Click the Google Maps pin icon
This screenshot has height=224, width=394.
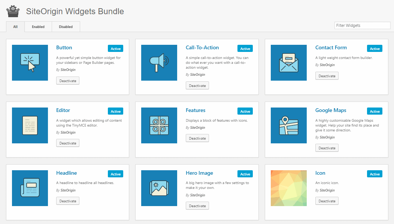pos(289,125)
